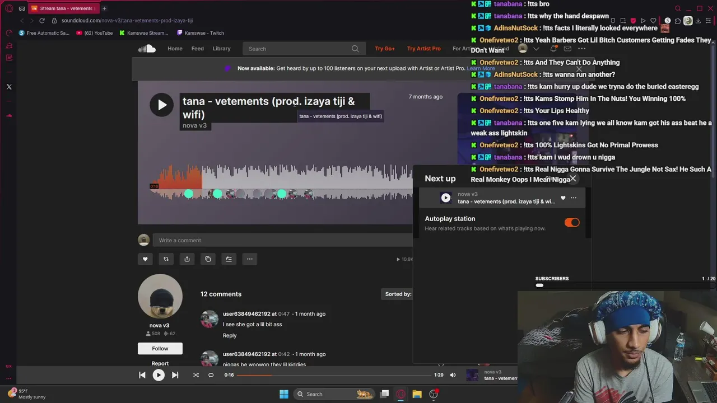Open File Explorer from the taskbar
This screenshot has height=403, width=717.
point(417,394)
